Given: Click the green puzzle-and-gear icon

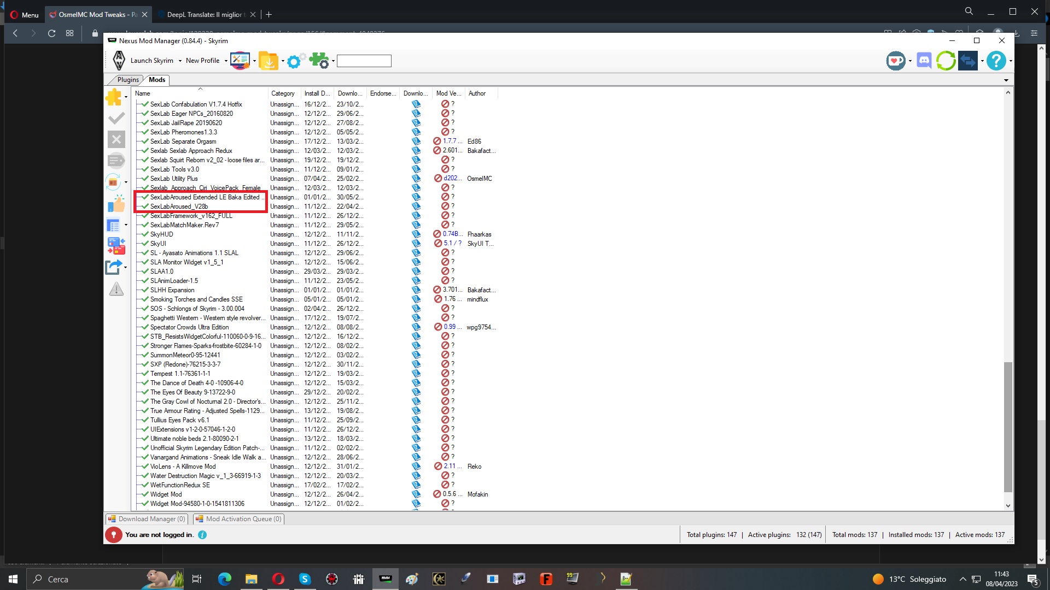Looking at the screenshot, I should [319, 61].
